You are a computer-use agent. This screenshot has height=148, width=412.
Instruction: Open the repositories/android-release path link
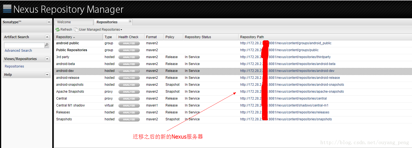[290, 78]
